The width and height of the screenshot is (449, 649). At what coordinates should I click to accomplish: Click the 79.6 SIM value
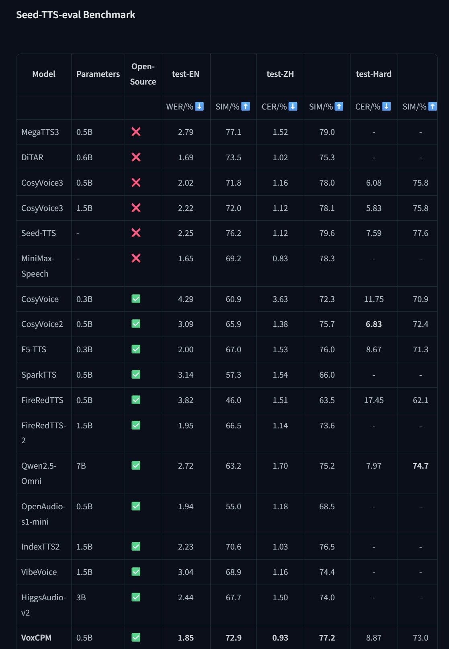click(x=327, y=233)
